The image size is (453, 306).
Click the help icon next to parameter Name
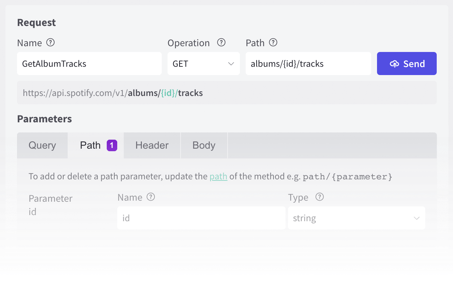coord(151,197)
